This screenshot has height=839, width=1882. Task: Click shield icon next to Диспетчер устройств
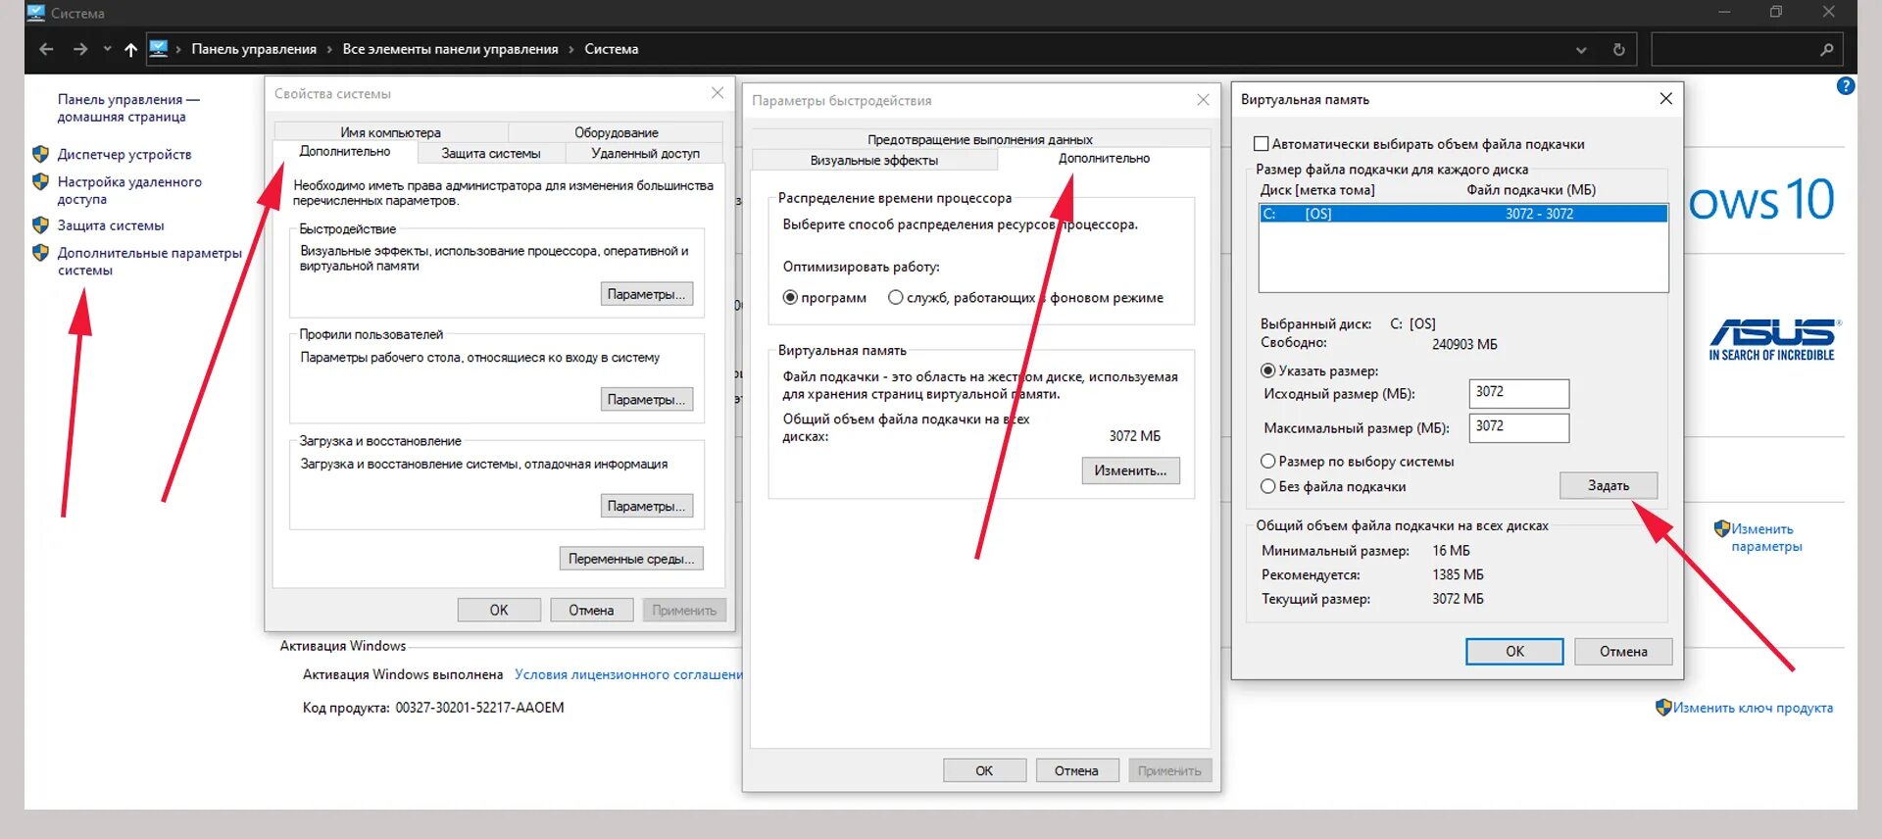(x=40, y=154)
